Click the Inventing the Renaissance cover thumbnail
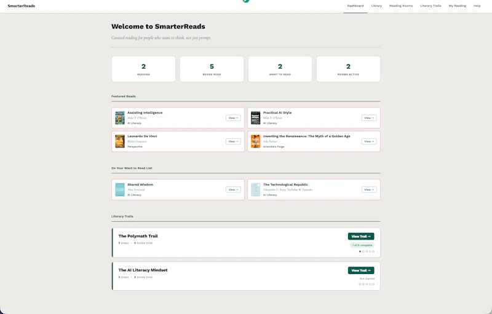This screenshot has width=492, height=314. point(255,141)
